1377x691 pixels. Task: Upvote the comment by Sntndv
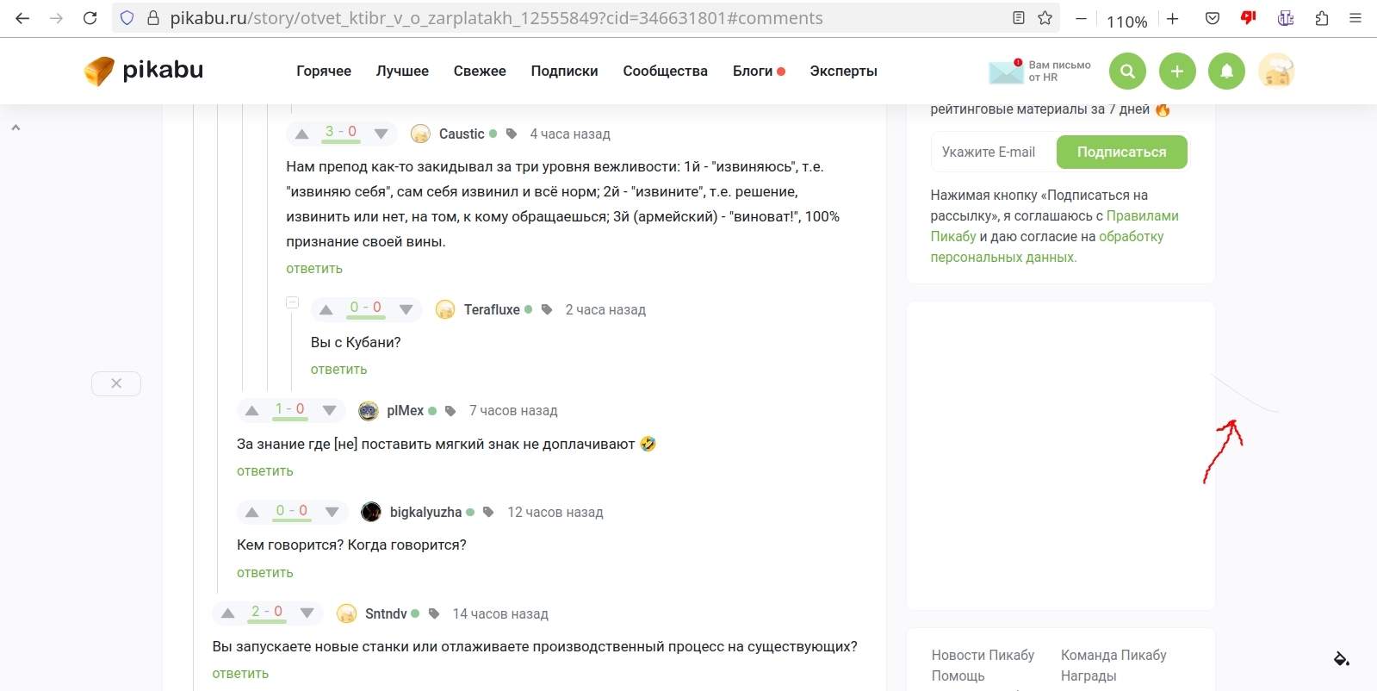coord(228,613)
